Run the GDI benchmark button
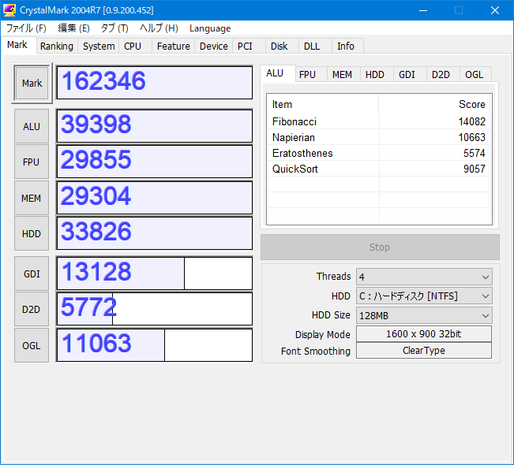Viewport: 514px width, 465px height. point(32,273)
